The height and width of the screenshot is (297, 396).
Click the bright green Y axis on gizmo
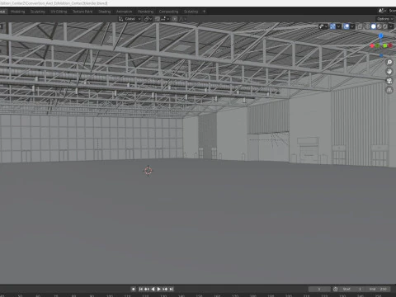385,45
